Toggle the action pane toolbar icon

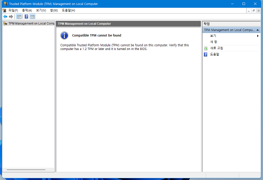(x=33, y=16)
